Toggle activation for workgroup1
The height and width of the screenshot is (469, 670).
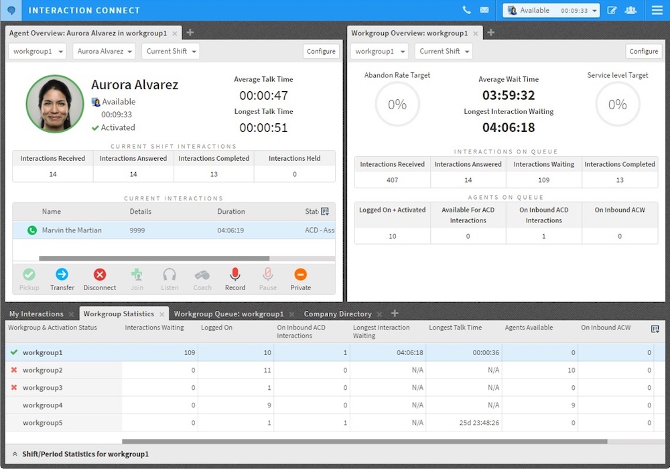point(14,352)
